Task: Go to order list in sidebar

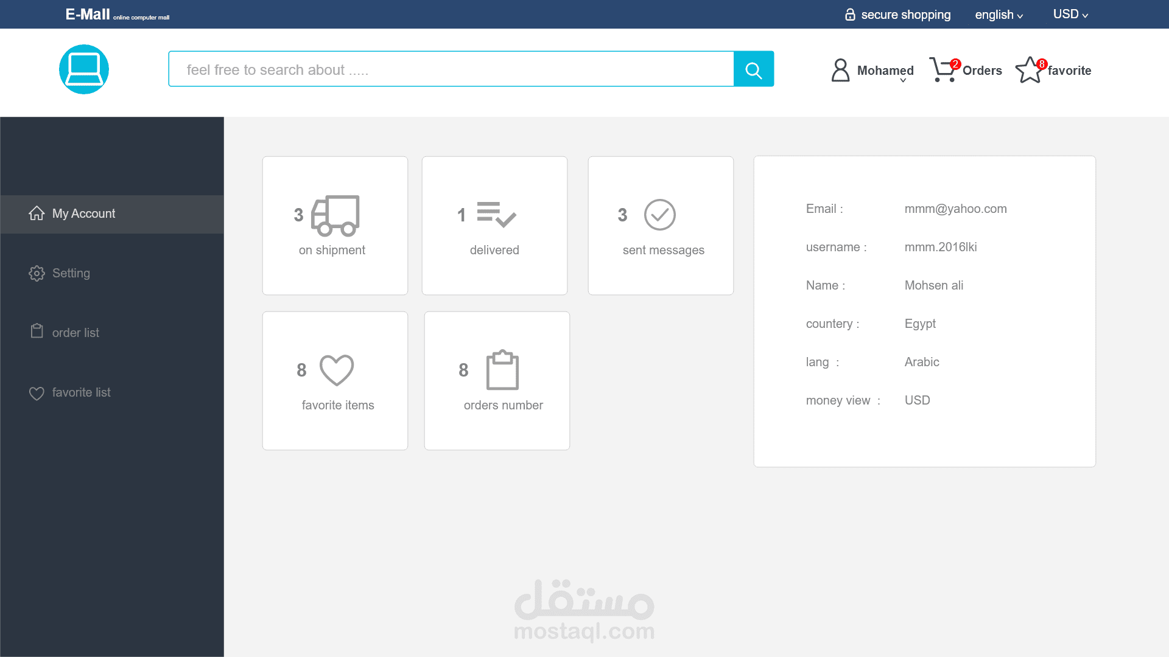Action: pos(75,333)
